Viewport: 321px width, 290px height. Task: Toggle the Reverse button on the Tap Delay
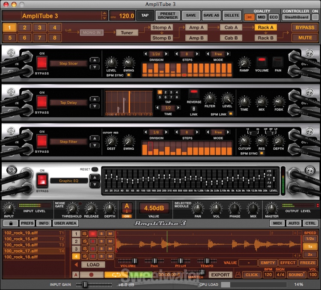[x=194, y=93]
